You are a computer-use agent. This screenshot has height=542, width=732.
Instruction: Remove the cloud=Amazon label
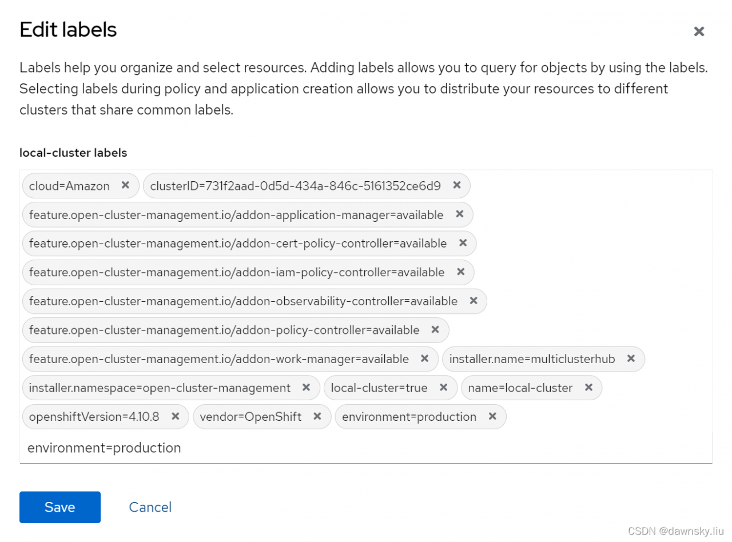pyautogui.click(x=126, y=185)
